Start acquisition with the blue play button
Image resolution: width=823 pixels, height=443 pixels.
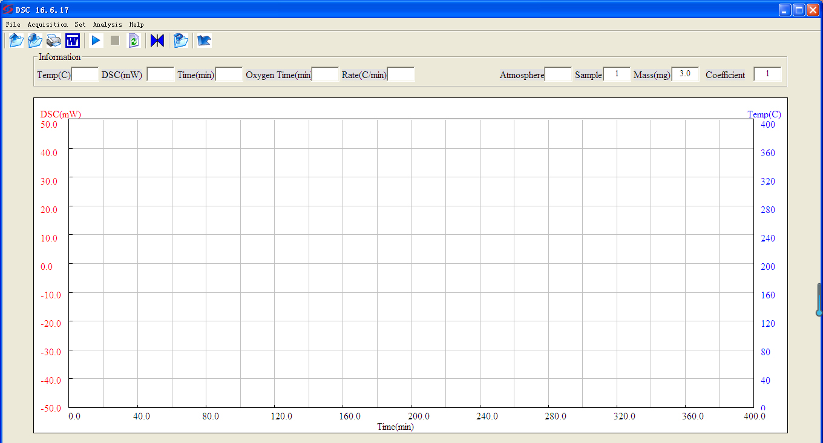click(x=96, y=41)
